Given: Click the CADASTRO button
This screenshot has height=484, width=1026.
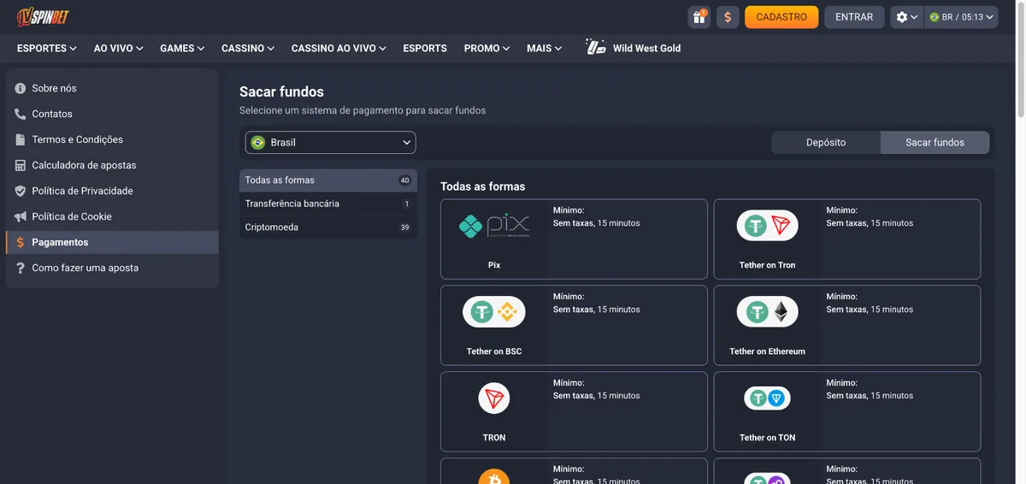Looking at the screenshot, I should 781,17.
